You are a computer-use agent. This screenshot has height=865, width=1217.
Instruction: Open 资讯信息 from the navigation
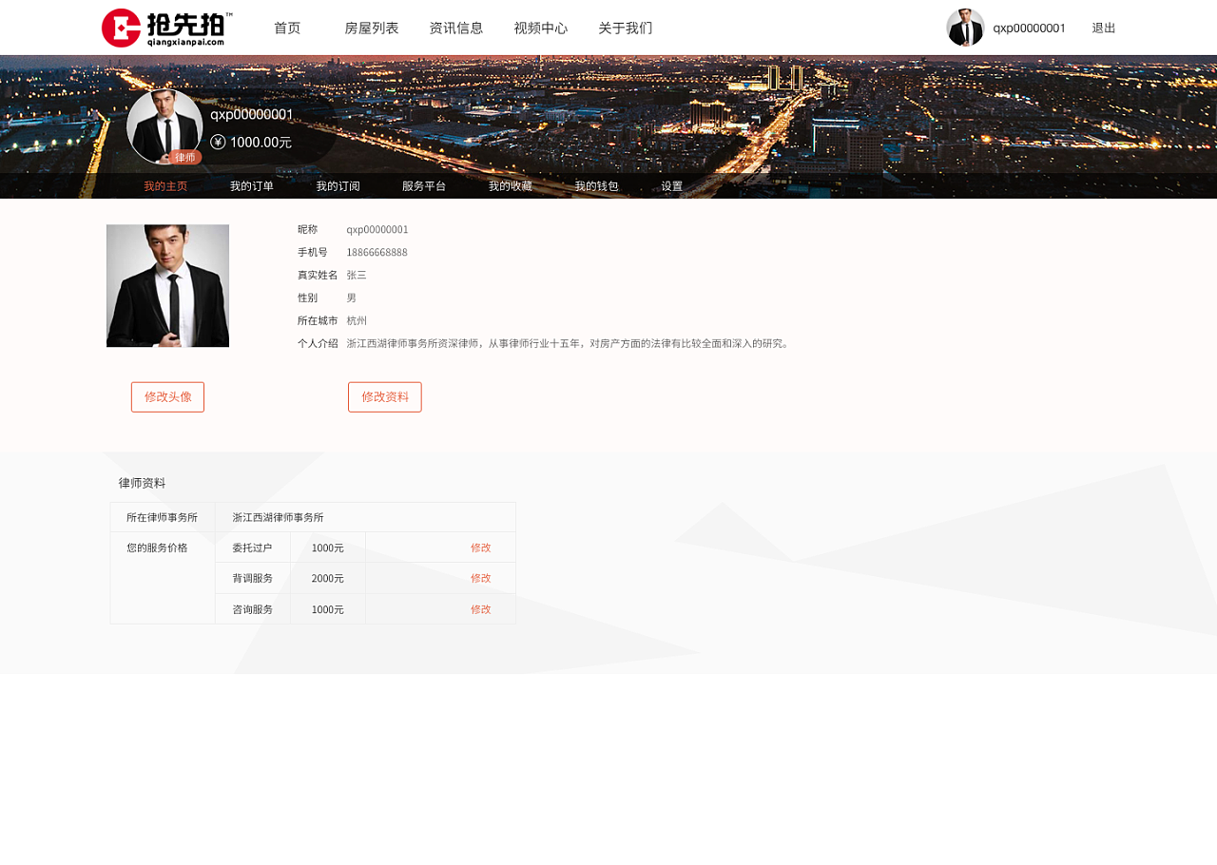[456, 28]
